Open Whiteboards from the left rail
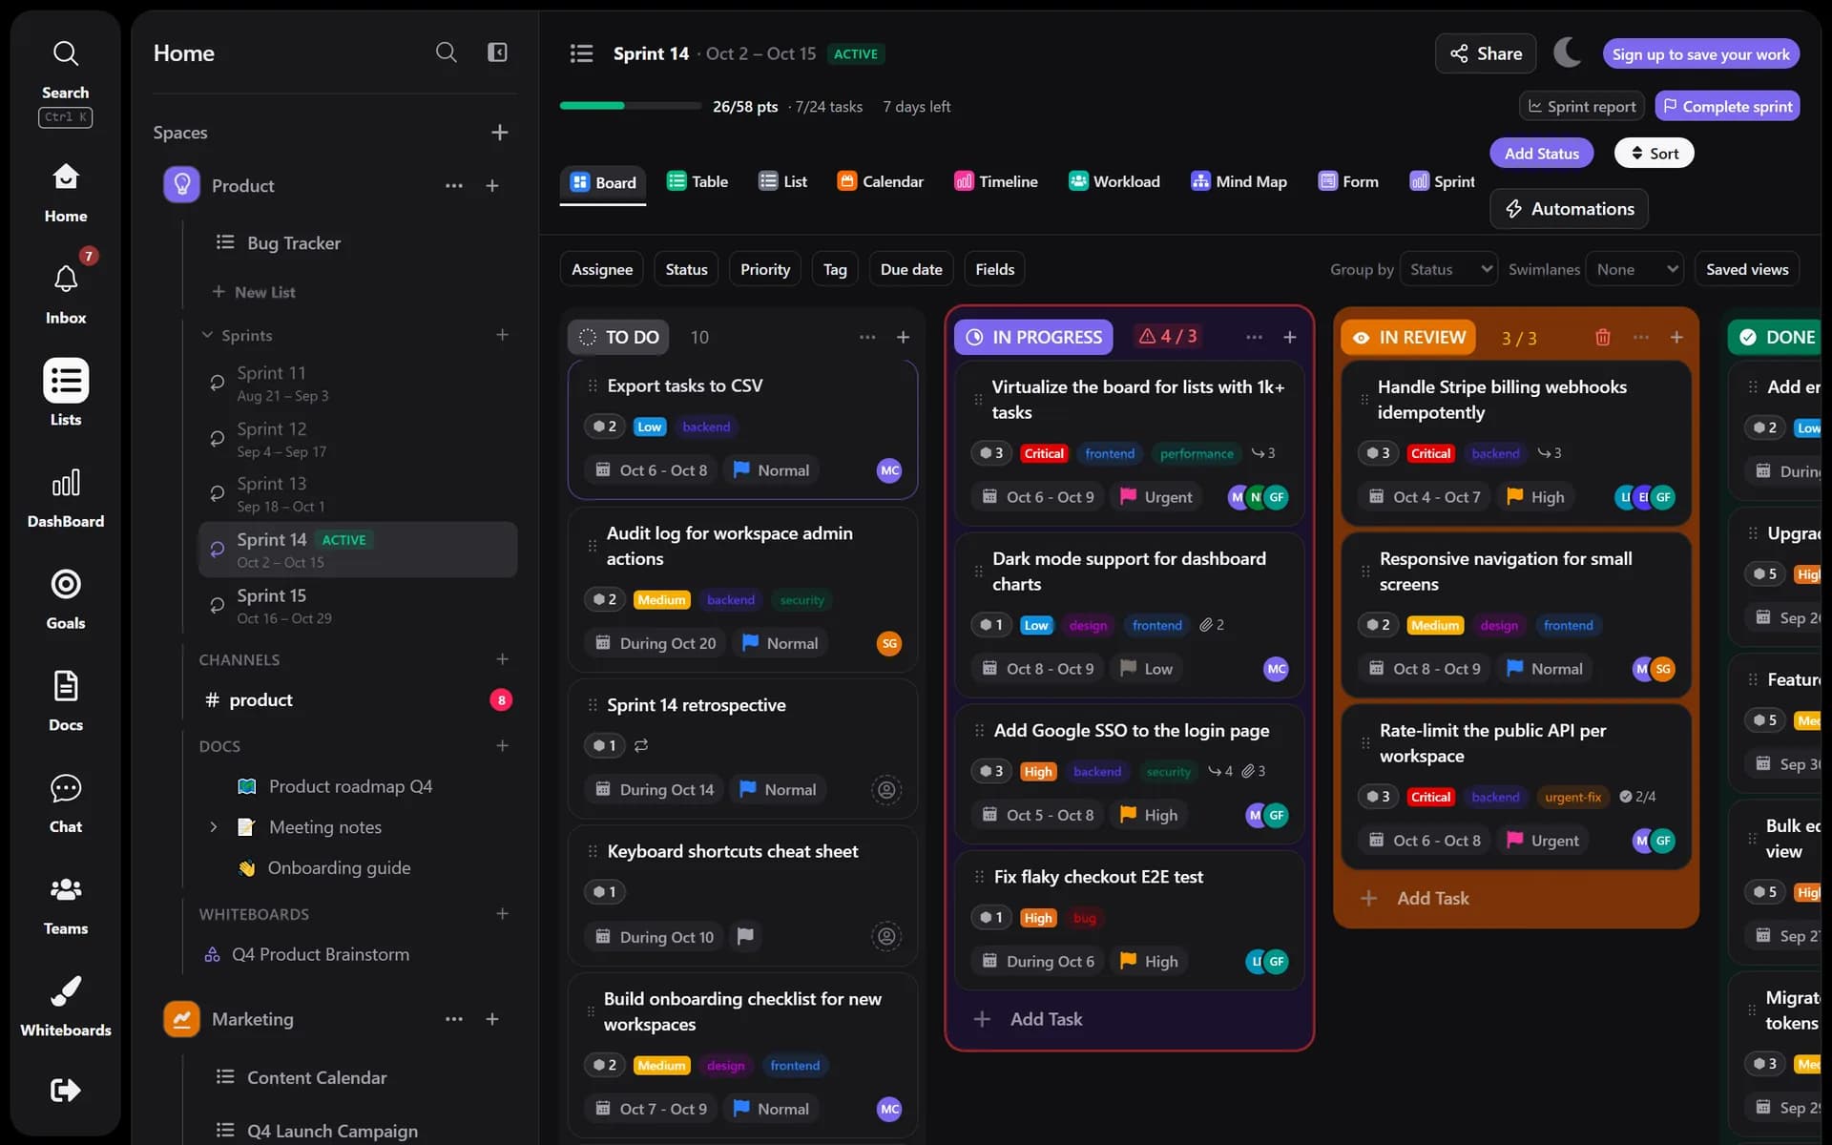Image resolution: width=1832 pixels, height=1145 pixels. point(65,1008)
